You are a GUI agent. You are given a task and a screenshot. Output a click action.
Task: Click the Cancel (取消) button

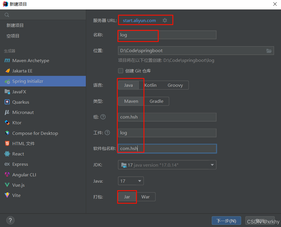260,221
